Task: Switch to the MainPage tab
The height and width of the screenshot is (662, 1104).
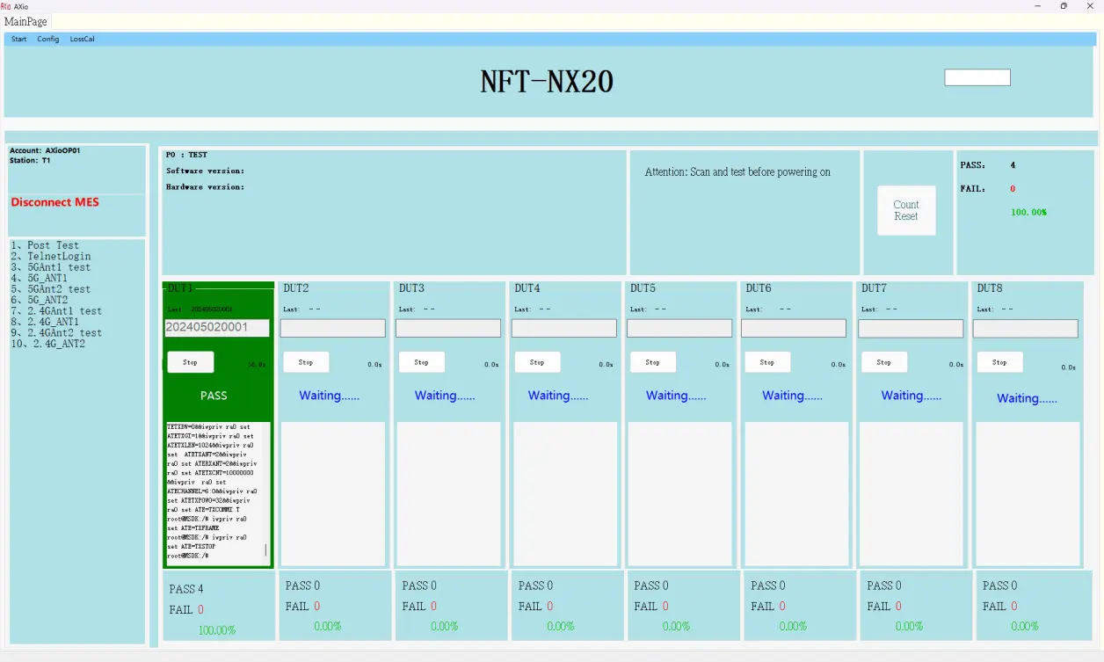Action: pyautogui.click(x=25, y=21)
